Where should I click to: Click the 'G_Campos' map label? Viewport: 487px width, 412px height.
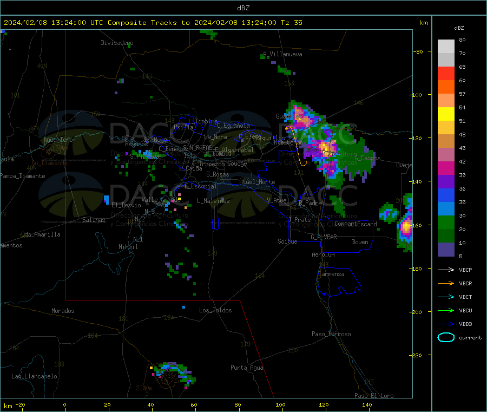point(367,158)
